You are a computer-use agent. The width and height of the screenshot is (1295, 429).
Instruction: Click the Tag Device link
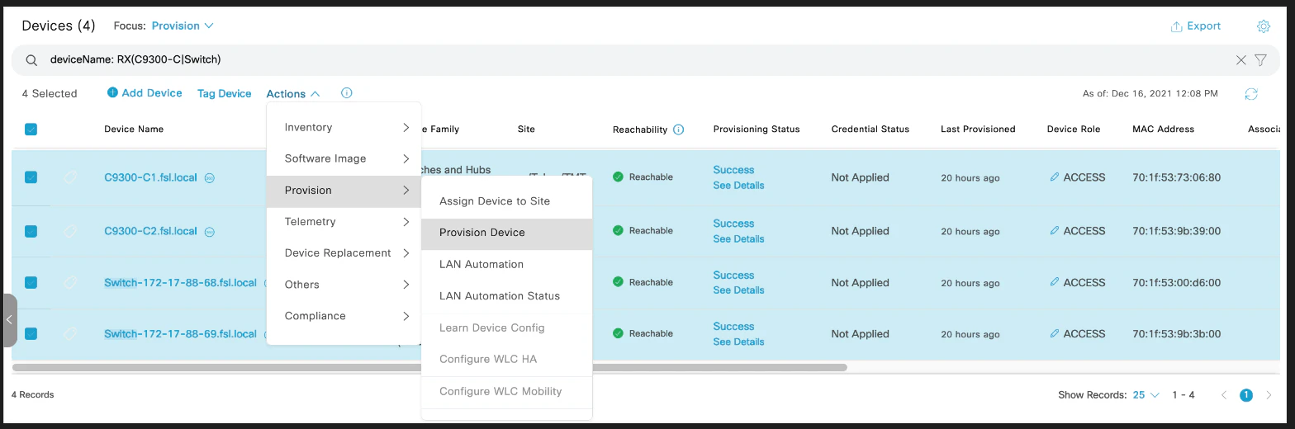pos(224,94)
